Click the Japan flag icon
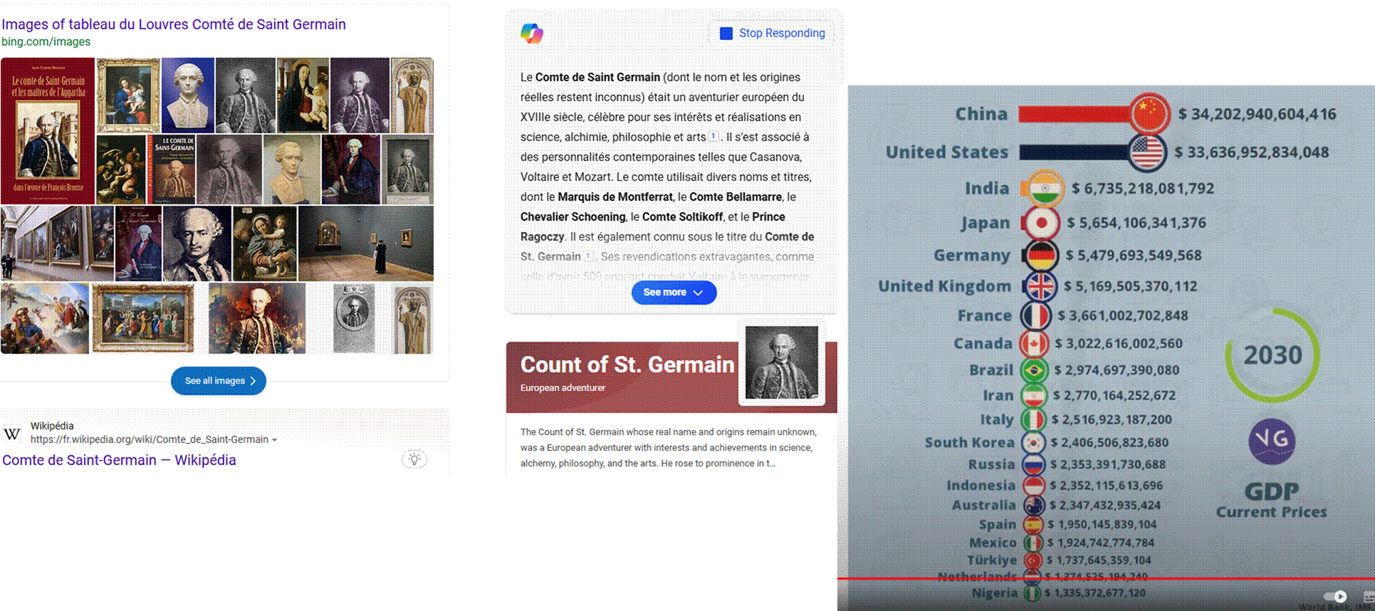 click(1042, 223)
